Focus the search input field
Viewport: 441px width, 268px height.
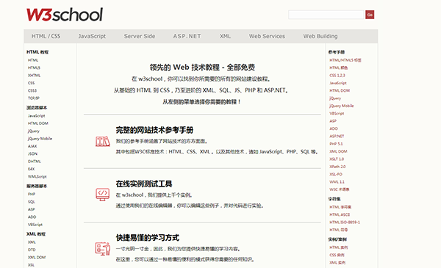pos(326,15)
